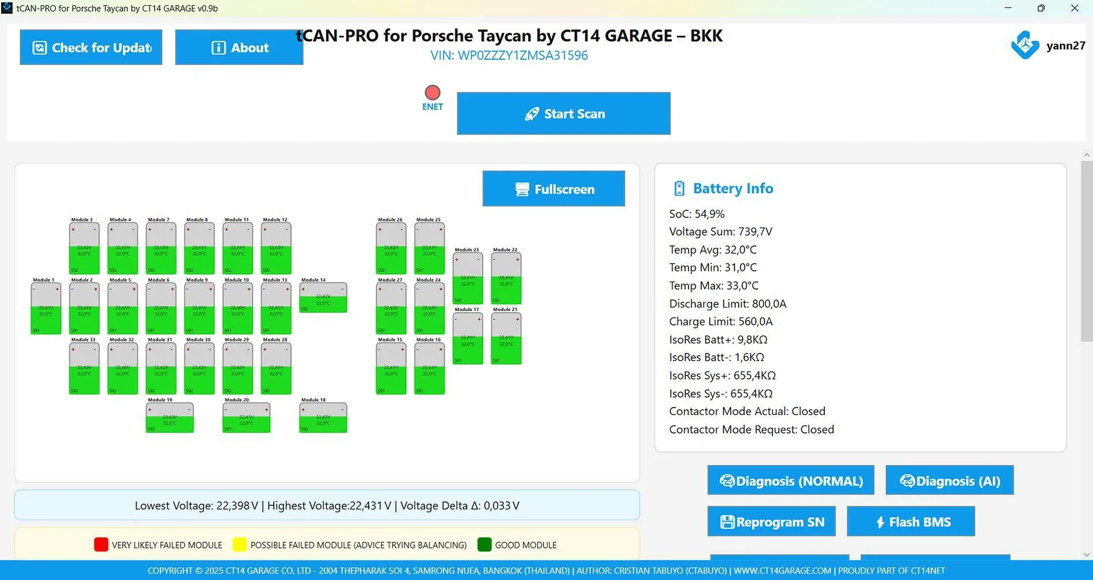The height and width of the screenshot is (580, 1093).
Task: Select the Module 13 battery graphic
Action: [x=276, y=309]
